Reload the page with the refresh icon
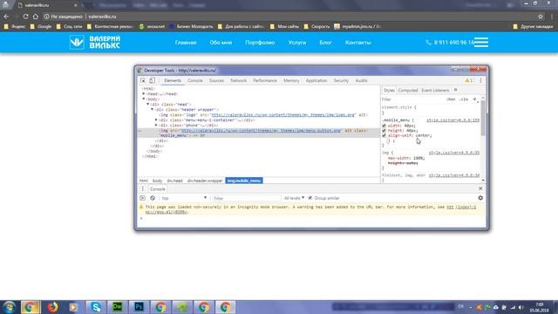 click(25, 17)
